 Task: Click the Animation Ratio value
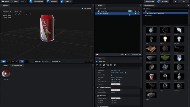pos(113,92)
